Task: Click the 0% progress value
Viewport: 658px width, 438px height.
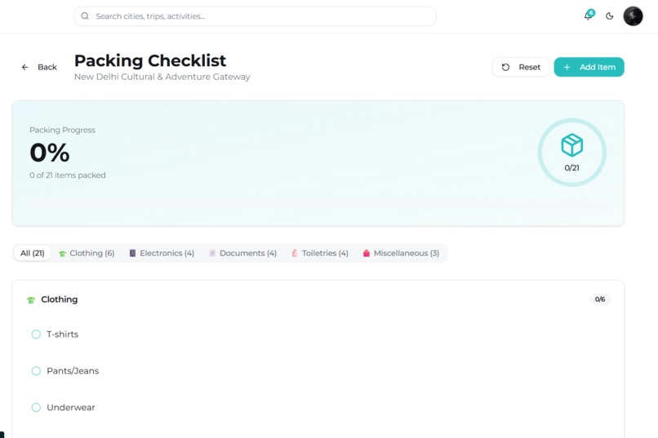Action: click(x=50, y=153)
